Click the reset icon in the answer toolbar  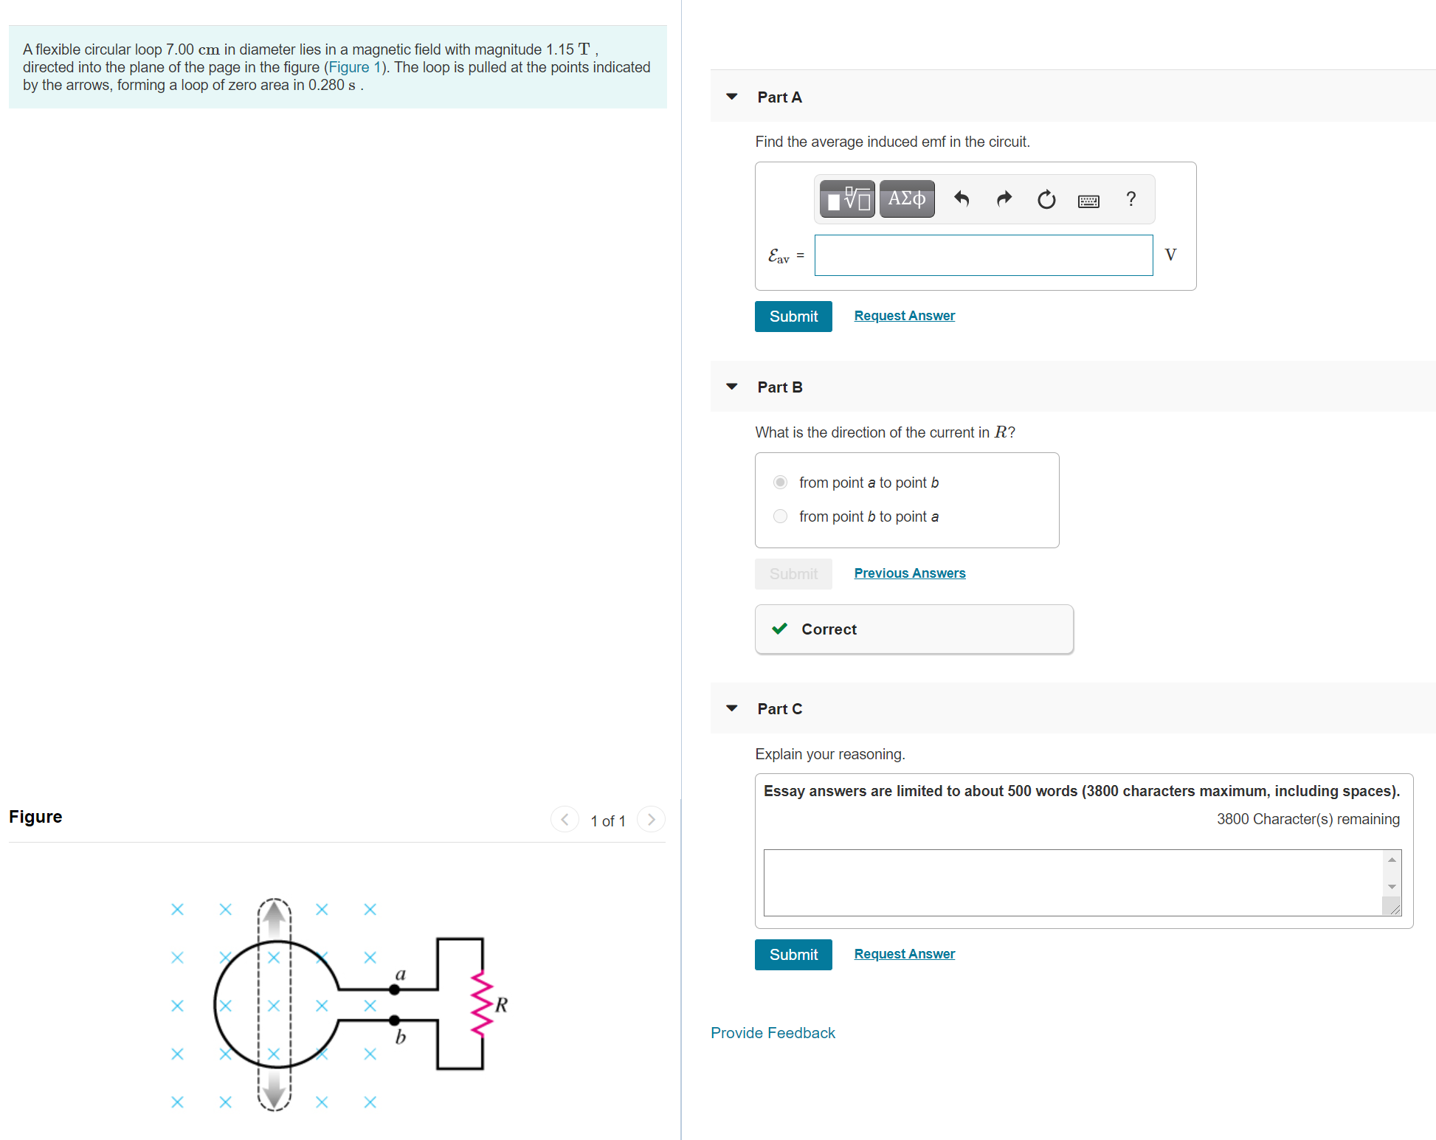(1046, 198)
